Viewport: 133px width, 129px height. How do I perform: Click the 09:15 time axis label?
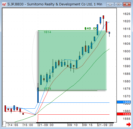click(x=88, y=125)
